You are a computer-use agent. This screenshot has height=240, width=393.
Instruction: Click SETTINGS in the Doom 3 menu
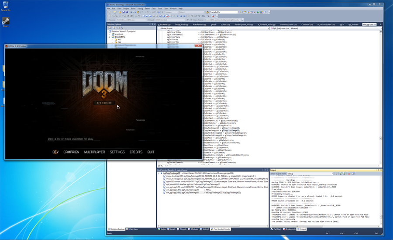(x=117, y=152)
